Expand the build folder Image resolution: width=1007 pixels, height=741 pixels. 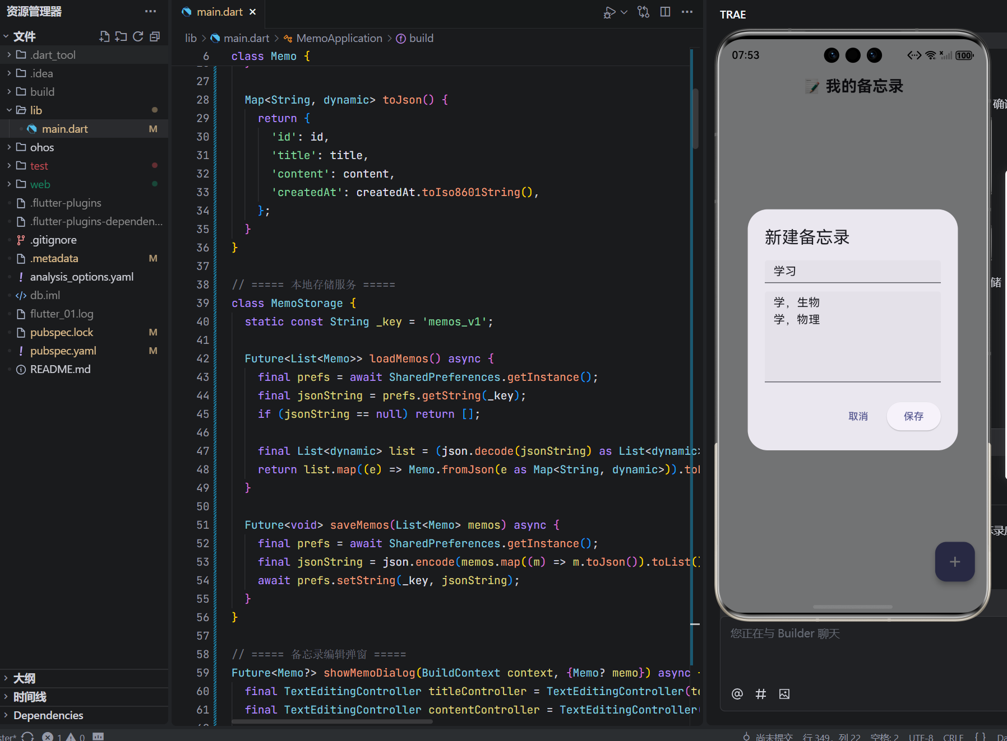(84, 92)
